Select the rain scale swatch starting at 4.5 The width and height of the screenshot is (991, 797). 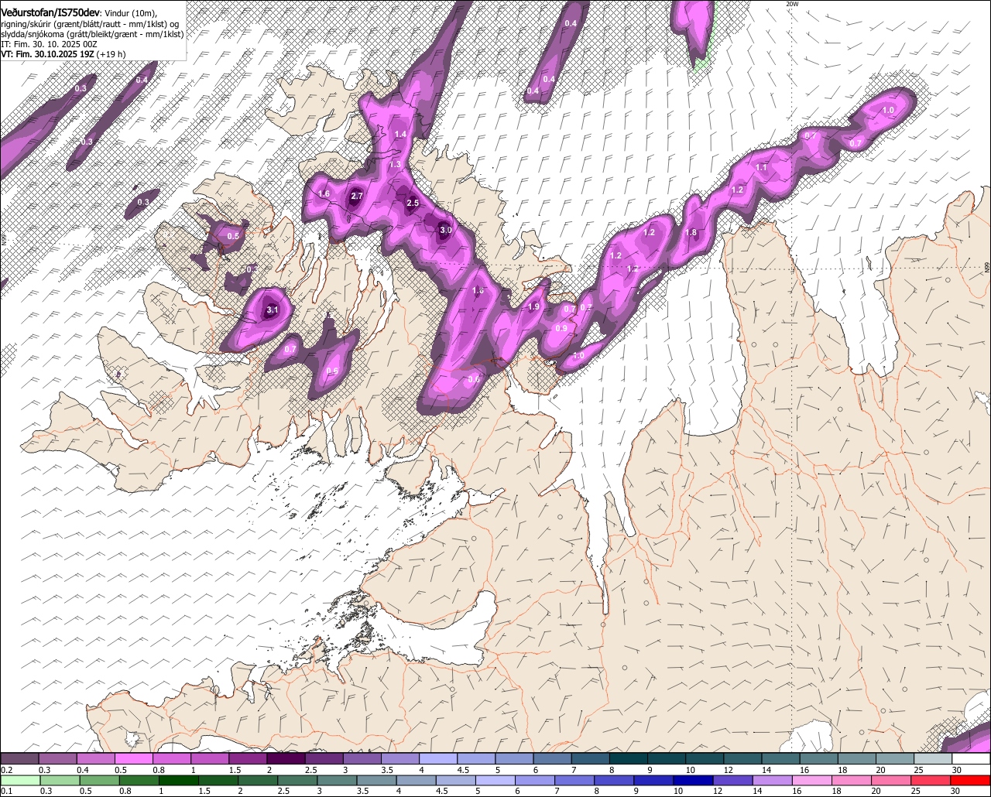(456, 780)
